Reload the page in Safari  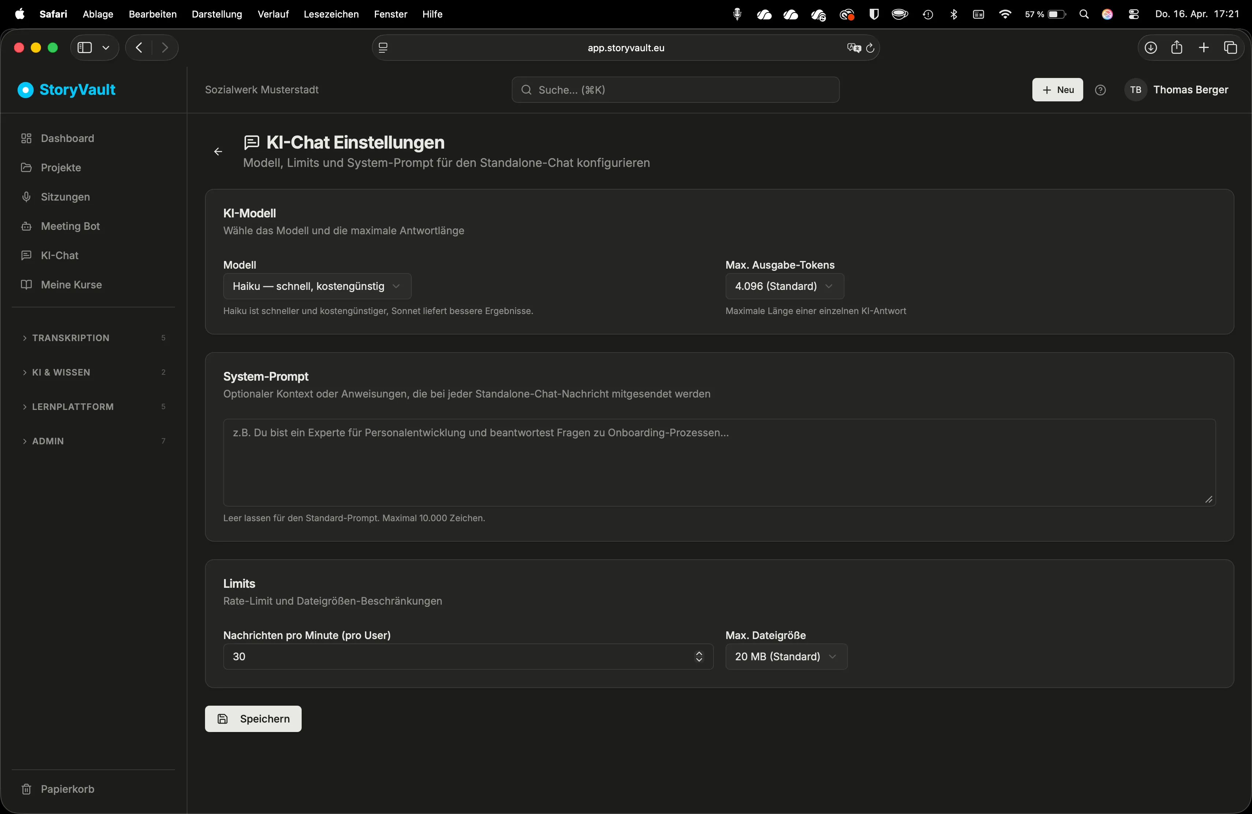[x=870, y=48]
